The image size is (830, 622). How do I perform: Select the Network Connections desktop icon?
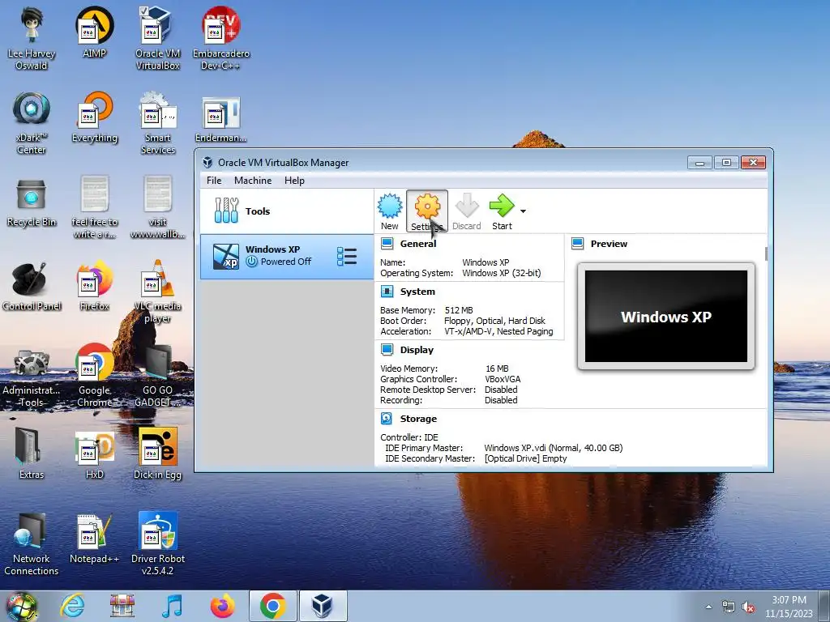tap(32, 543)
